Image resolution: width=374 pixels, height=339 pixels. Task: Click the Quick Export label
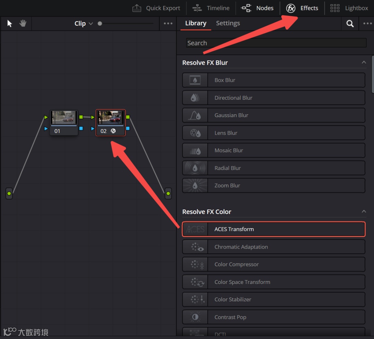click(163, 8)
